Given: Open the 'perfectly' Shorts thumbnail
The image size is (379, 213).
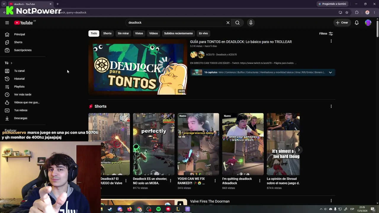Looking at the screenshot, I should (154, 144).
